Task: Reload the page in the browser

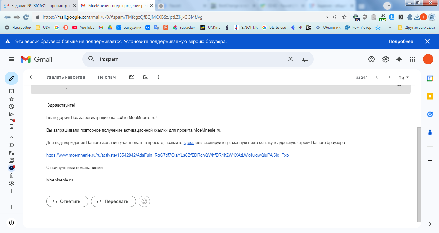Action: tap(26, 17)
